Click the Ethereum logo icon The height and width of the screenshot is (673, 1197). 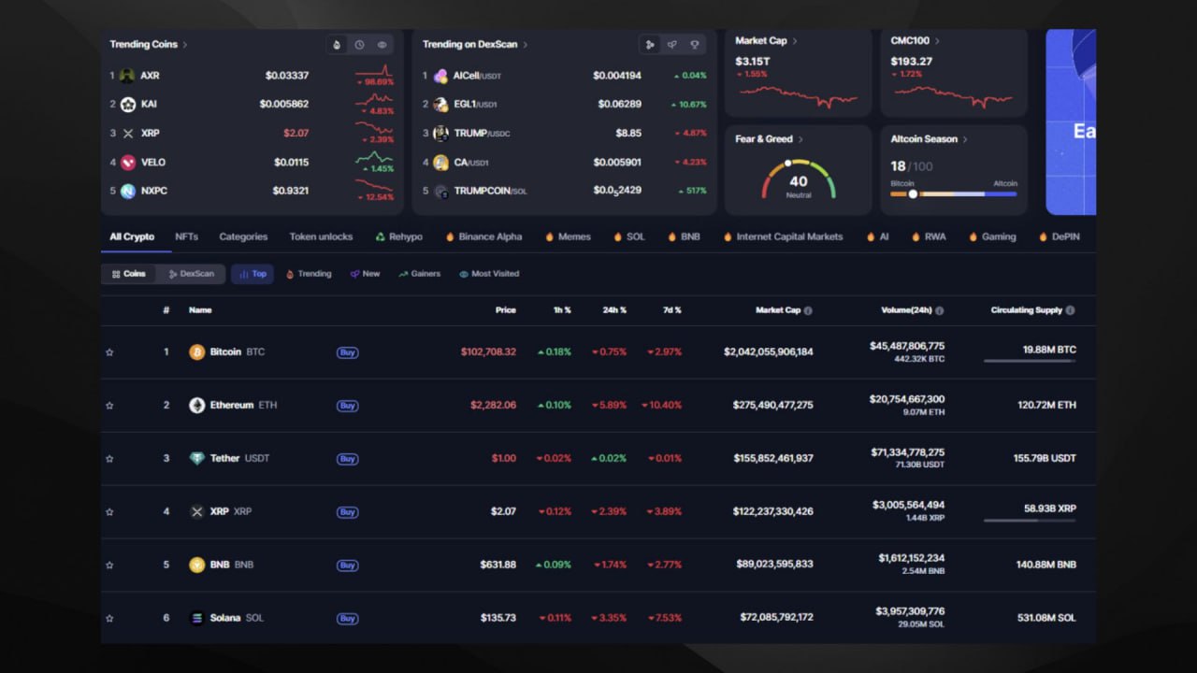[196, 406]
